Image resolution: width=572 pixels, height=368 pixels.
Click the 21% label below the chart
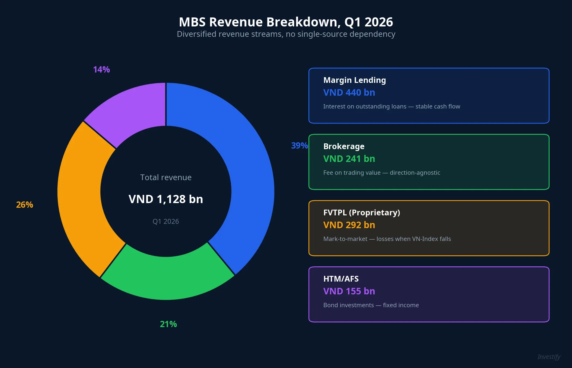[x=168, y=324]
